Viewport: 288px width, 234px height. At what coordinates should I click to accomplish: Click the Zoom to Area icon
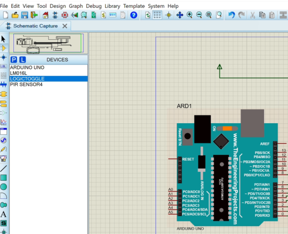pyautogui.click(x=218, y=15)
